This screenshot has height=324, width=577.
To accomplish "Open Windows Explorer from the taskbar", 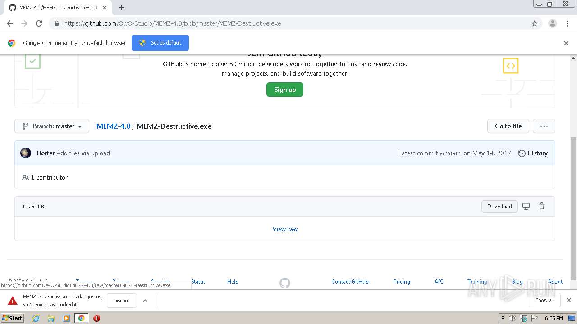I will pos(51,318).
